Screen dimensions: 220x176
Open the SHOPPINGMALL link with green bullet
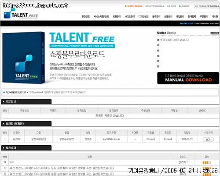[155, 6]
